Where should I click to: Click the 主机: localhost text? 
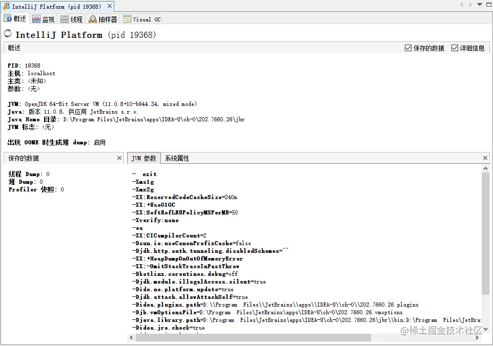click(31, 73)
